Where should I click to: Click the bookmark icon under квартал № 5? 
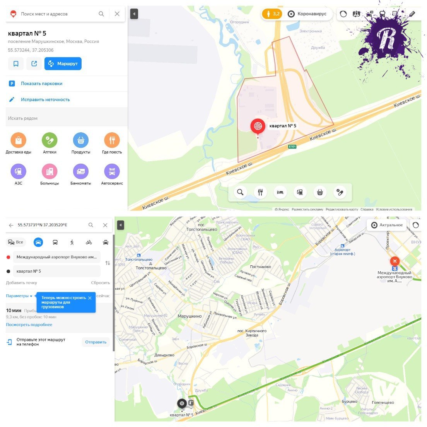16,63
